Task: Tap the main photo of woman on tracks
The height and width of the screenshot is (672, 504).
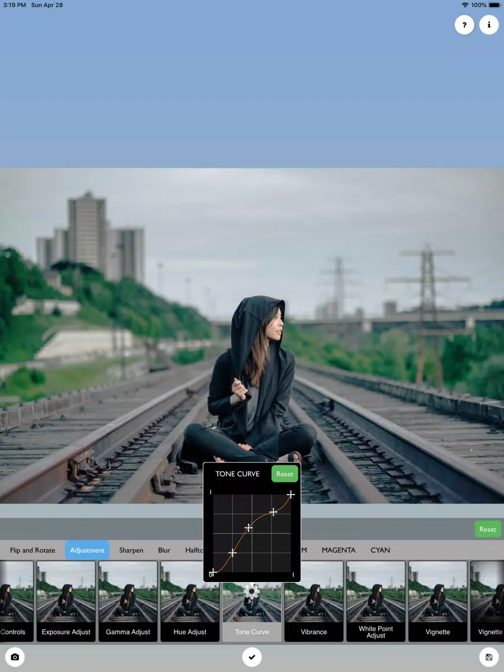Action: tap(252, 335)
